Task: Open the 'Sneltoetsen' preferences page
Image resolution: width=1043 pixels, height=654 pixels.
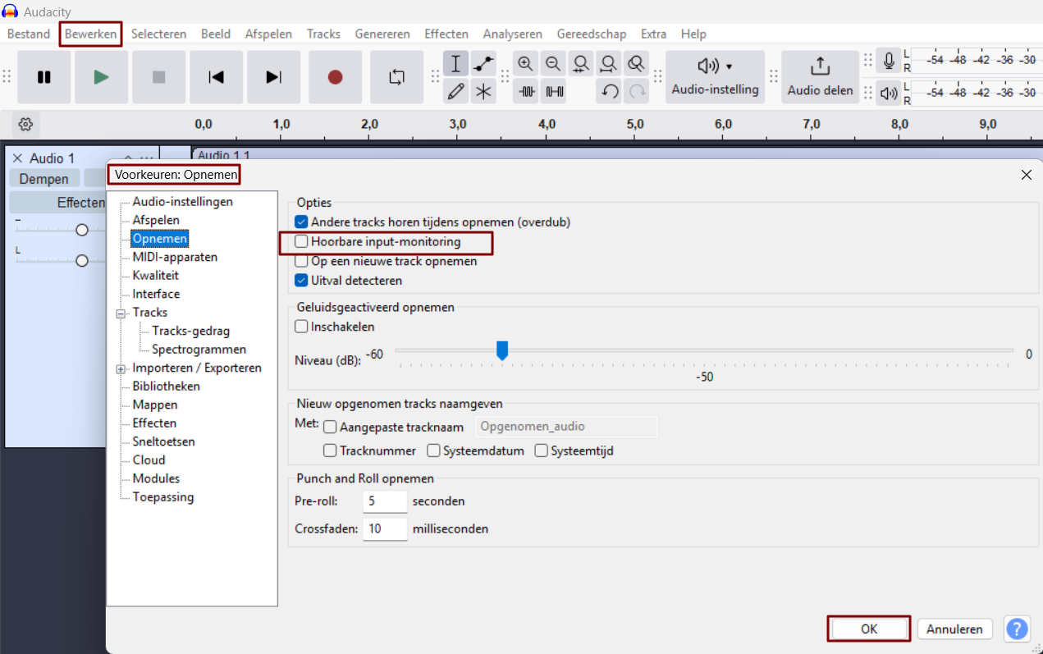Action: (163, 441)
